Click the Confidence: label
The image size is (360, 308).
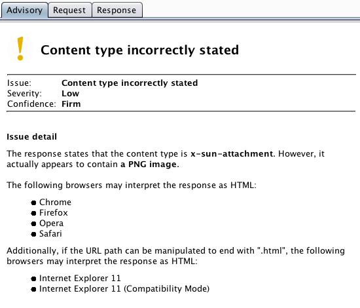click(x=31, y=104)
